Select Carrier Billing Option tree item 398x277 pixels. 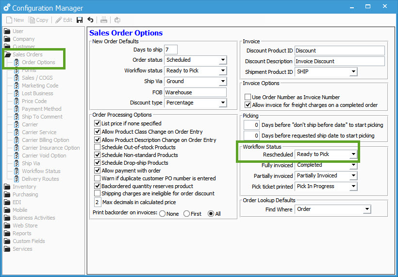41,140
